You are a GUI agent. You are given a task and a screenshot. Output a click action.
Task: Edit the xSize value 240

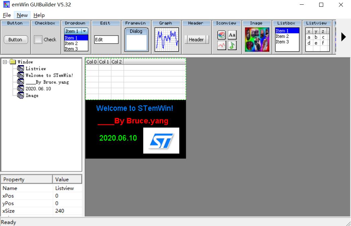coord(67,211)
